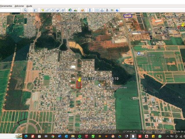Open the Ajuda menu
Viewport: 185px width, 139px height.
pos(29,6)
